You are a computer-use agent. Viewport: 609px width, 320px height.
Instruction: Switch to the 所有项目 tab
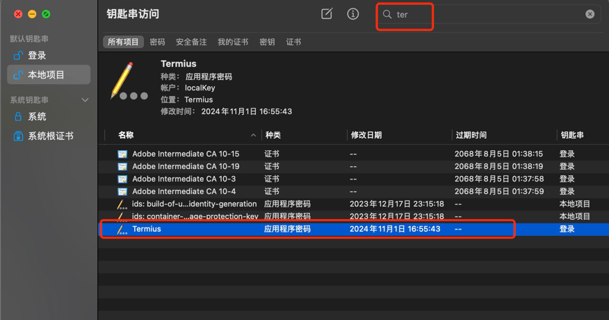click(x=123, y=42)
